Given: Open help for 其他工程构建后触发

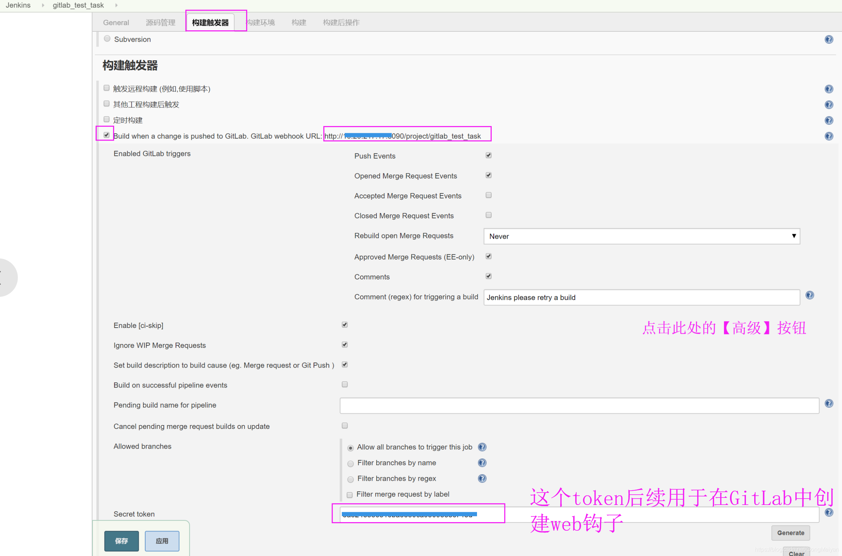Looking at the screenshot, I should [829, 105].
